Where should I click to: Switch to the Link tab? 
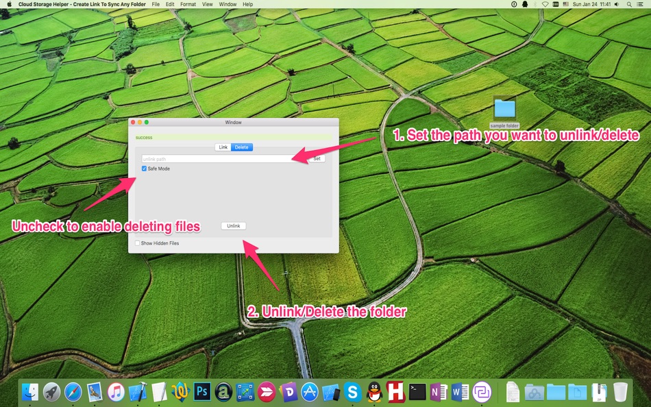point(223,147)
